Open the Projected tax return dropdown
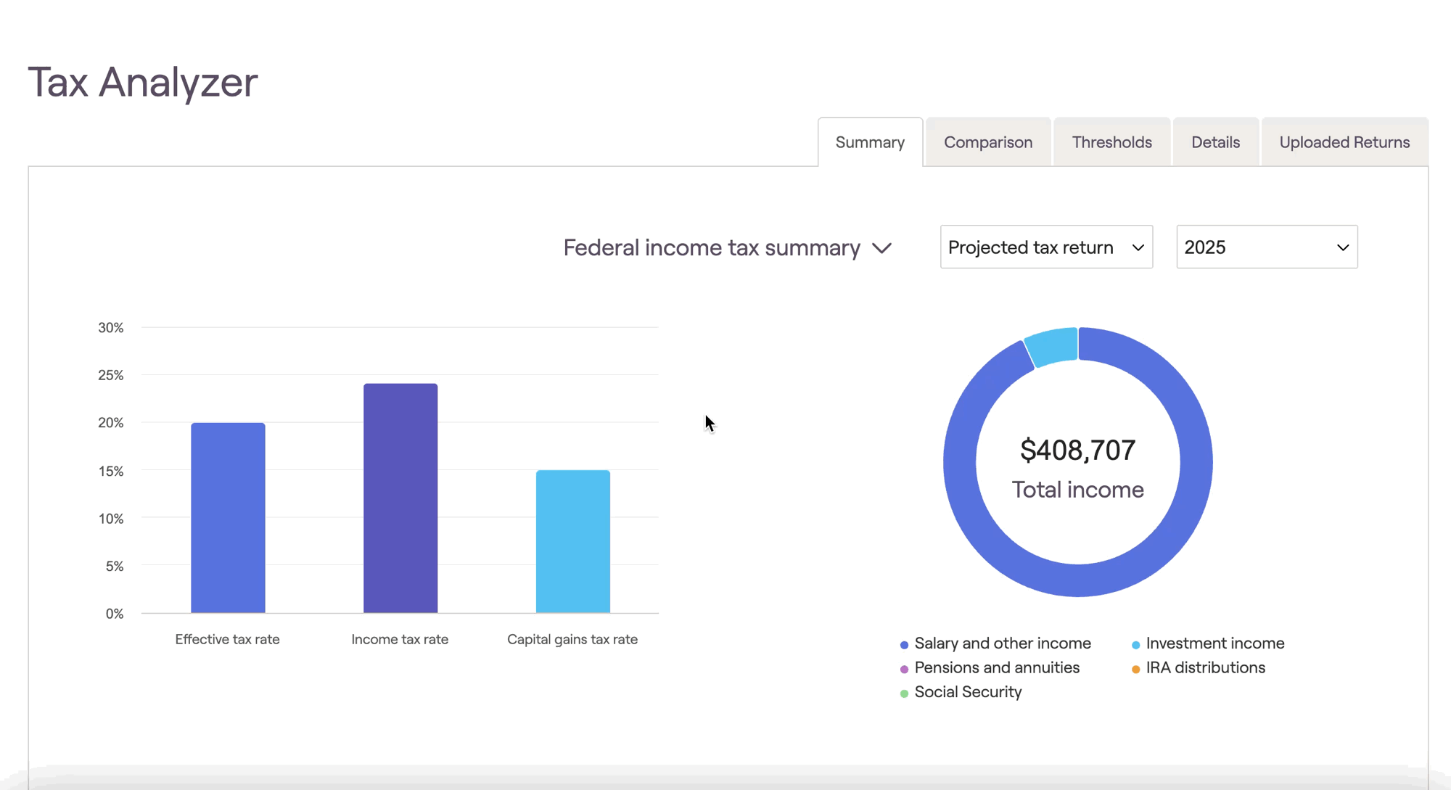The height and width of the screenshot is (790, 1451). click(1045, 247)
